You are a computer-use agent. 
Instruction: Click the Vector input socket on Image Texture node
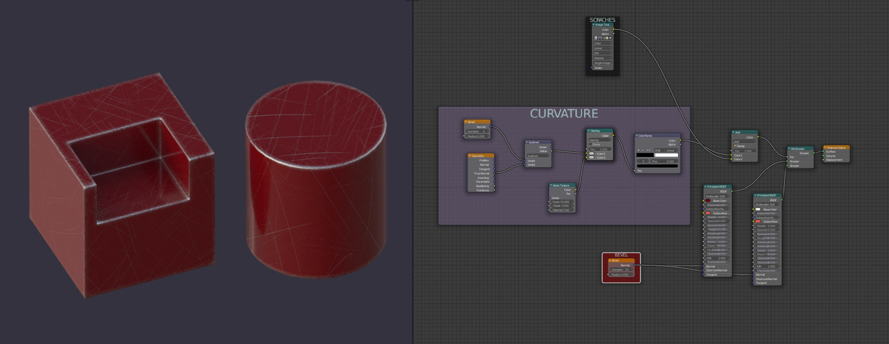click(x=592, y=67)
